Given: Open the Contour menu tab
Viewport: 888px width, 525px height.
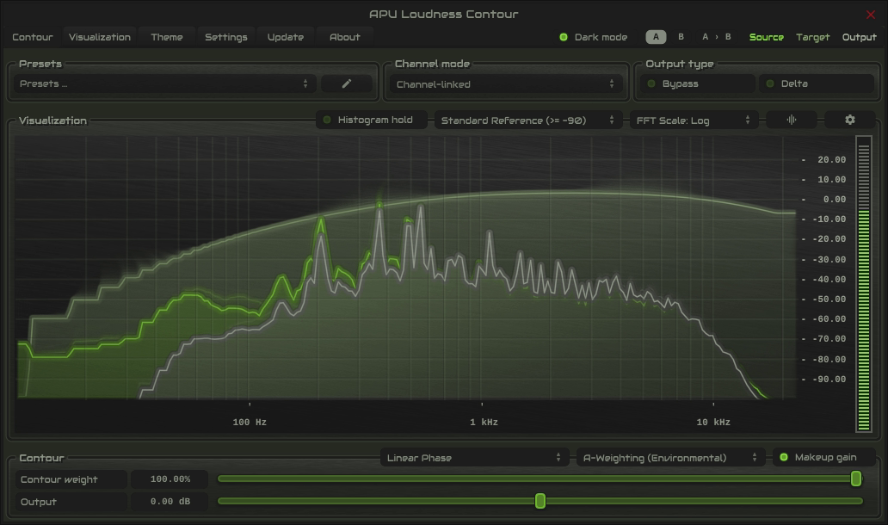Looking at the screenshot, I should [33, 37].
